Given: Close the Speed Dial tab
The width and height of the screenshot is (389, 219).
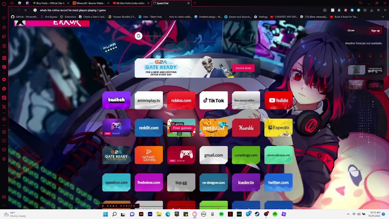Looking at the screenshot, I should (188, 3).
